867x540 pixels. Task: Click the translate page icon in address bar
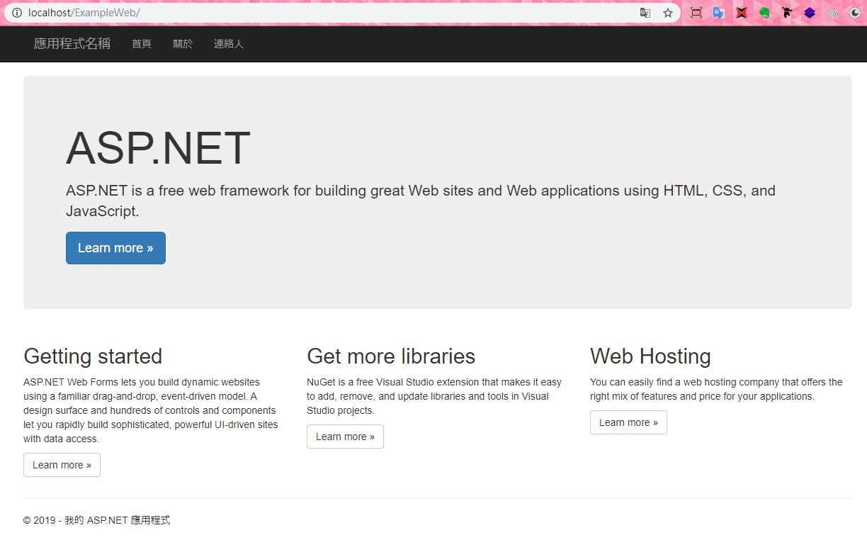645,13
